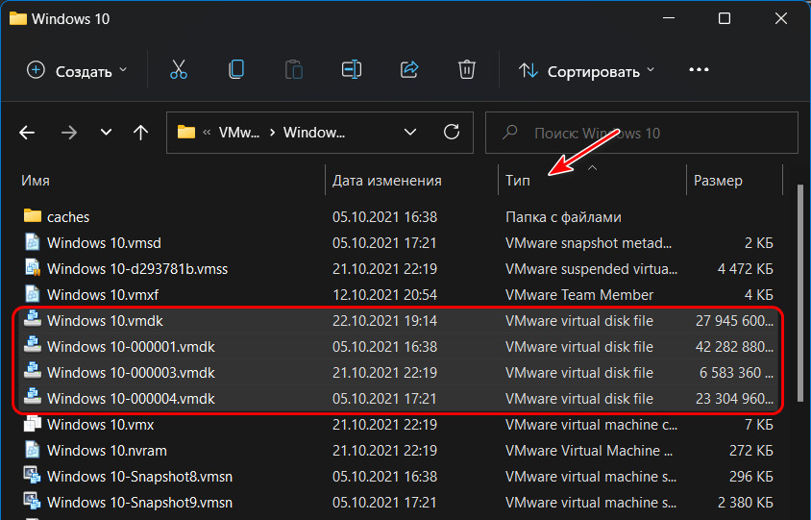This screenshot has height=520, width=811.
Task: Open the three-dots more options menu
Action: tap(699, 70)
